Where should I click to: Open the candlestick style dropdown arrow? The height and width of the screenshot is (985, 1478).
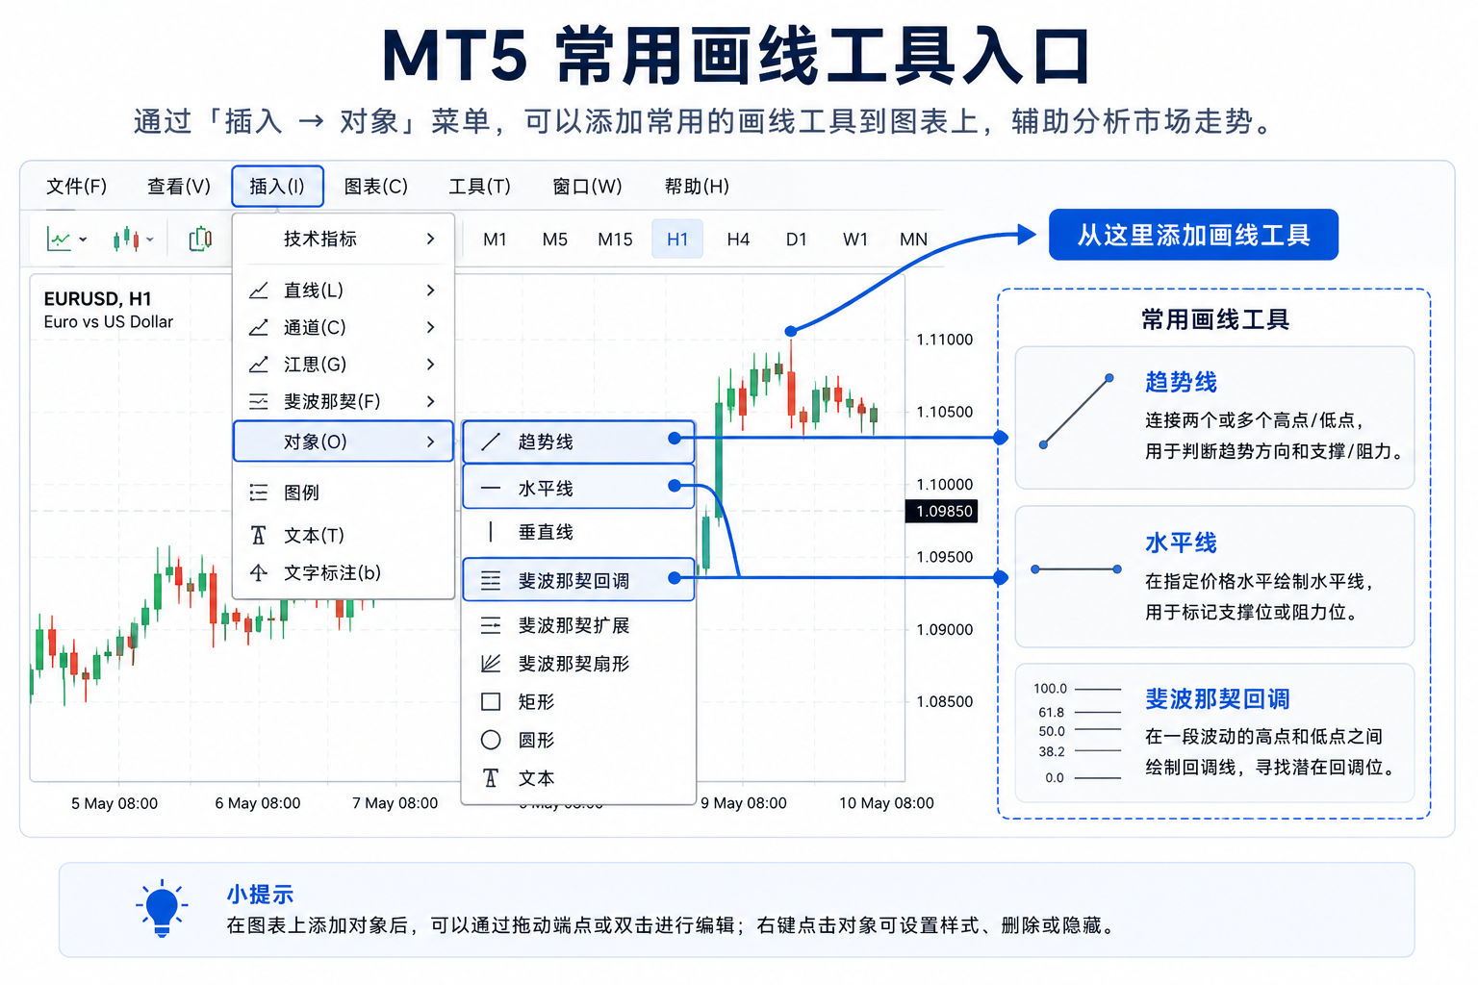[150, 240]
